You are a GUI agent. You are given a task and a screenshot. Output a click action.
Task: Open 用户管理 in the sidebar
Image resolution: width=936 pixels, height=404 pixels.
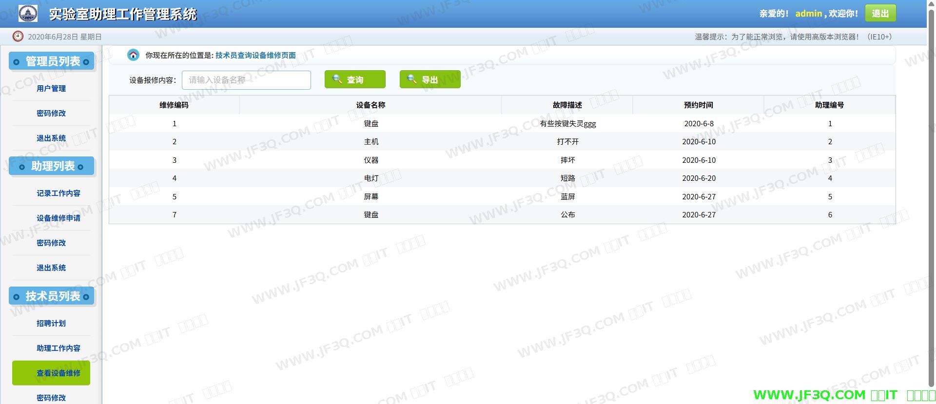[x=51, y=88]
